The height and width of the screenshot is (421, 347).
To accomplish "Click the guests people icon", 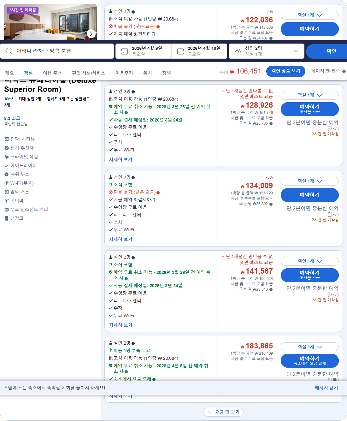I will click(x=238, y=51).
